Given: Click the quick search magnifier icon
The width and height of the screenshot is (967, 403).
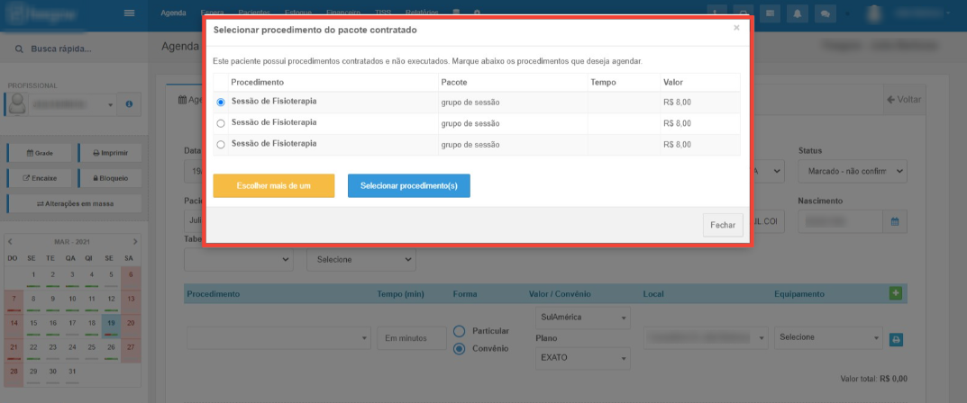Looking at the screenshot, I should (19, 49).
